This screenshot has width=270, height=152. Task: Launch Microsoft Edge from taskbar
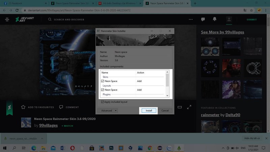(34, 148)
